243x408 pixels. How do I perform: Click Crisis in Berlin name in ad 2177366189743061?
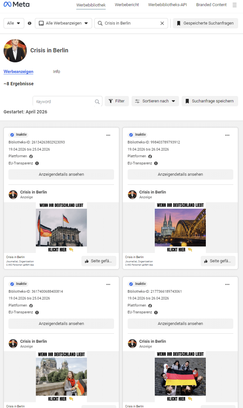[x=153, y=341]
